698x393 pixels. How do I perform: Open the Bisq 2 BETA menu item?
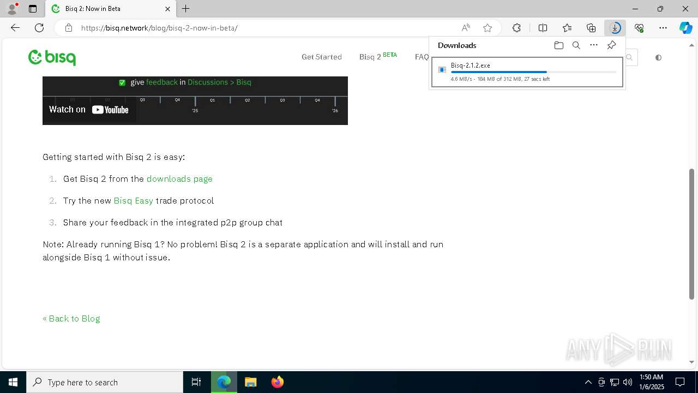378,57
